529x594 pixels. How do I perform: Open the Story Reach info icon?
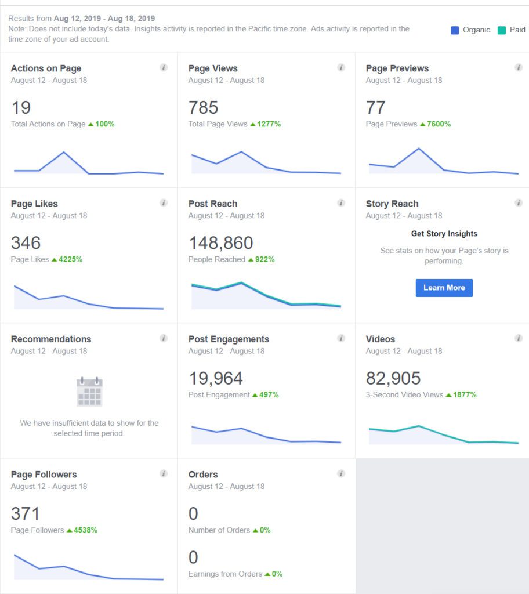point(519,202)
